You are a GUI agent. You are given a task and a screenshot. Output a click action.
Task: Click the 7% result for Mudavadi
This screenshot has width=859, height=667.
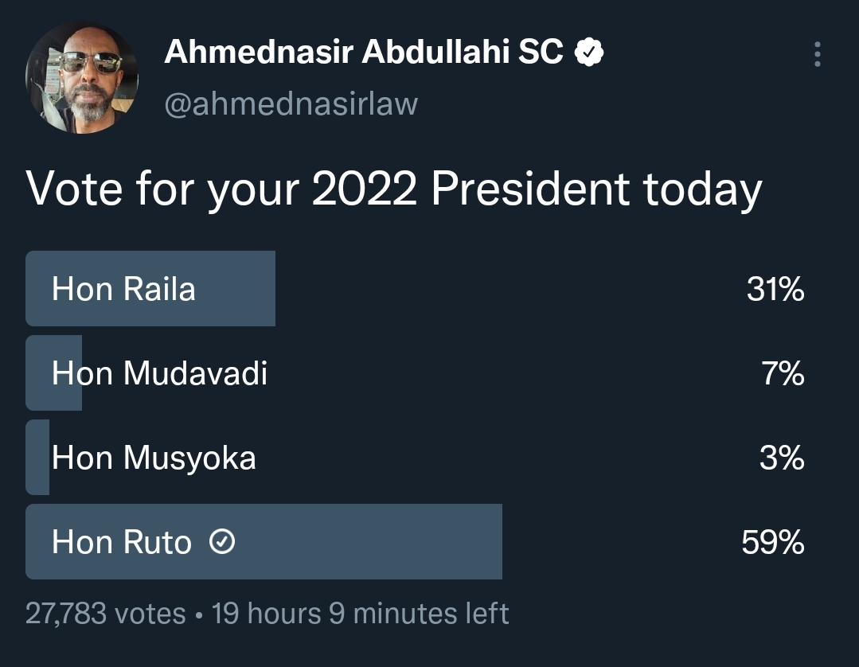pyautogui.click(x=783, y=374)
